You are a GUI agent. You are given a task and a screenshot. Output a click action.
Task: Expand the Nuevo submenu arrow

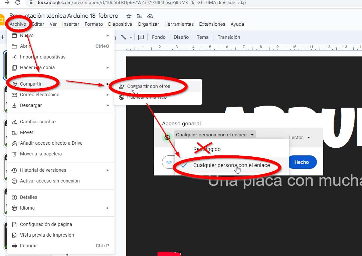108,35
